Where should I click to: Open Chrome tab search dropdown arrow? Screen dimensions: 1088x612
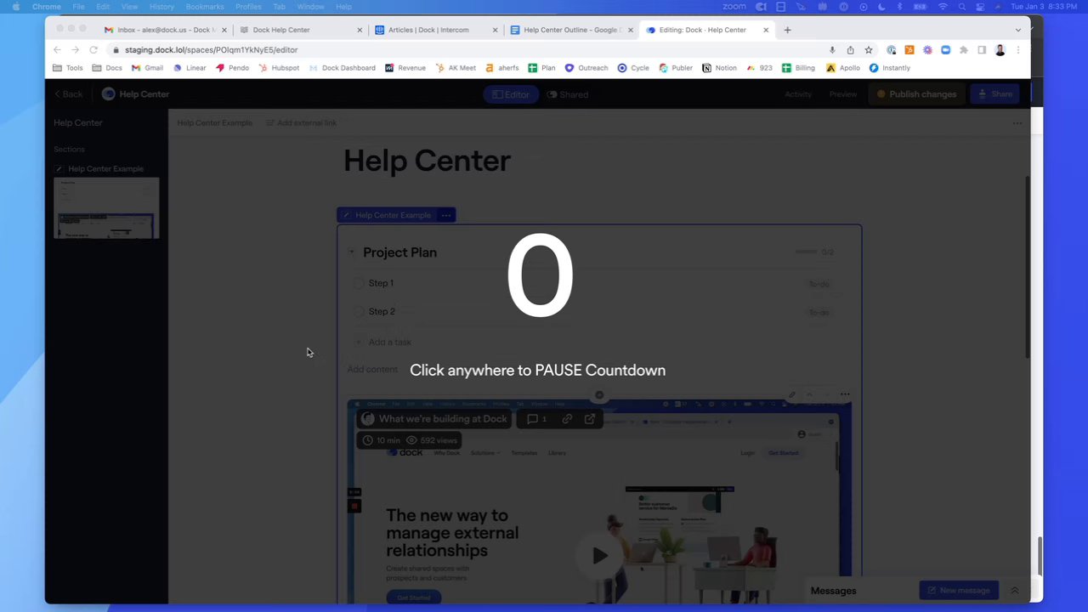[x=1017, y=30]
